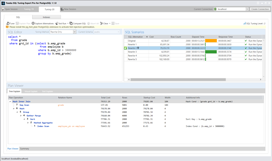Click the Open Session button label
This screenshot has height=161, width=272.
point(11,9)
